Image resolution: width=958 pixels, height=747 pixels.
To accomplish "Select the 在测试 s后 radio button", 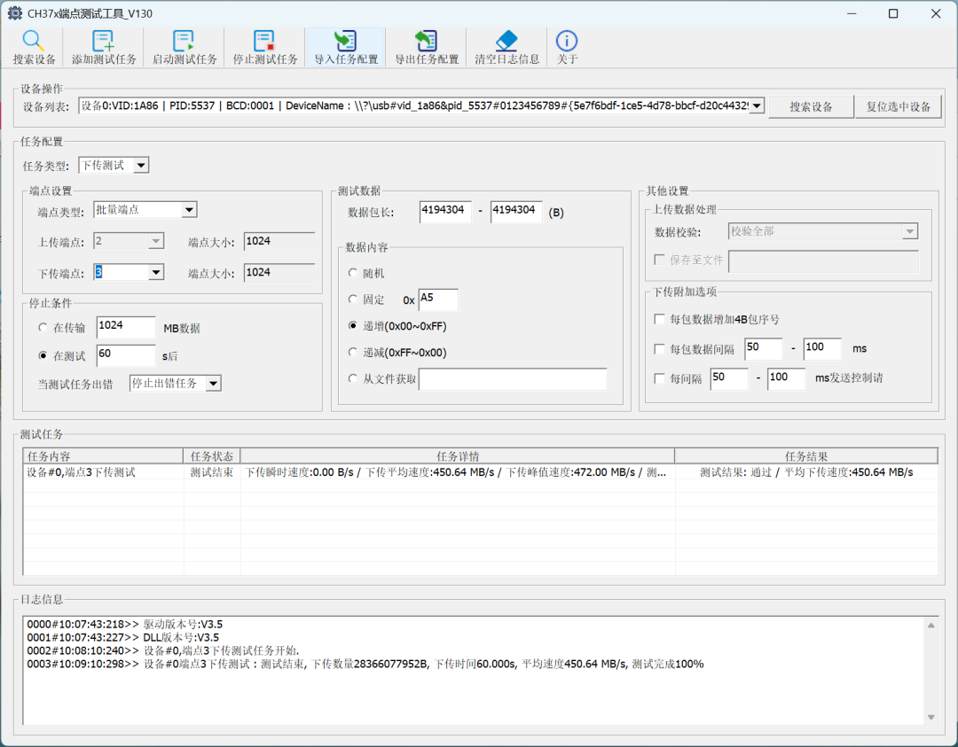I will point(43,356).
